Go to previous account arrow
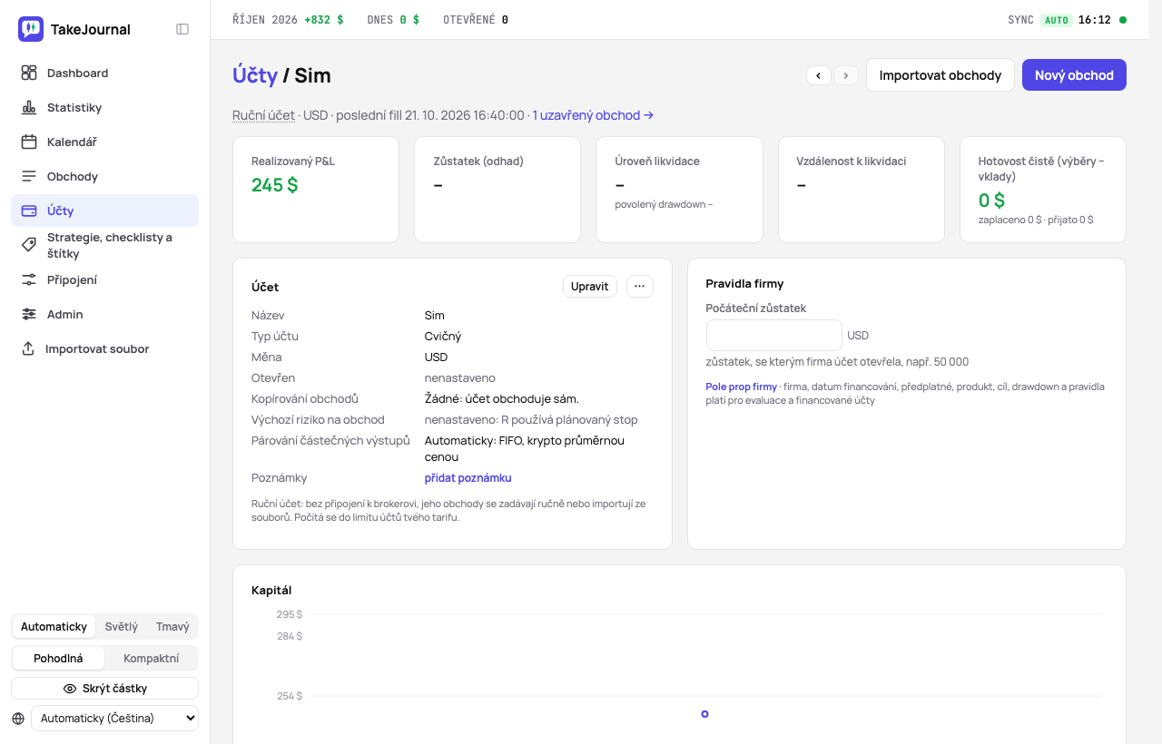 819,75
